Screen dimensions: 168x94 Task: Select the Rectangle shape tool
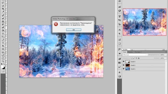coord(3,49)
